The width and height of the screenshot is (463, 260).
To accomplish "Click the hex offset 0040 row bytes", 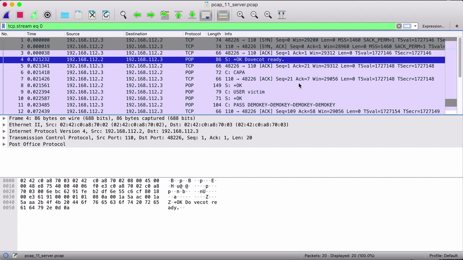I will coord(90,202).
